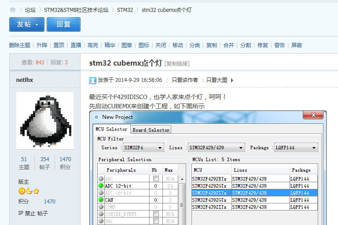
Task: Open the 发帖 dropdown button
Action: coord(27,25)
